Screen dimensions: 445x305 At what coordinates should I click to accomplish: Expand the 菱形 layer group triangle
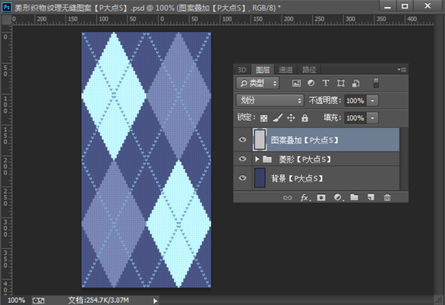257,159
